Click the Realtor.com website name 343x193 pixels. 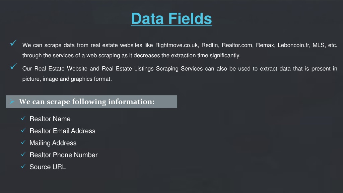click(237, 45)
